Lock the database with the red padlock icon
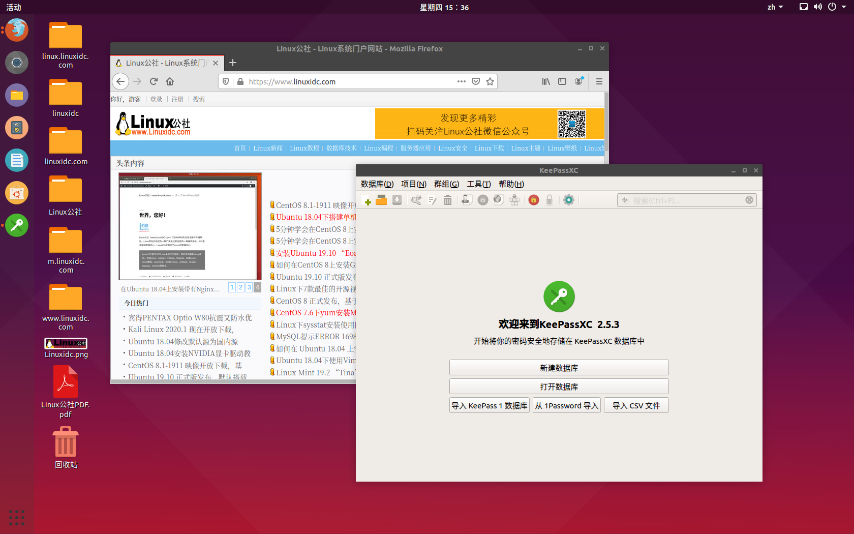The width and height of the screenshot is (854, 534). pyautogui.click(x=533, y=200)
